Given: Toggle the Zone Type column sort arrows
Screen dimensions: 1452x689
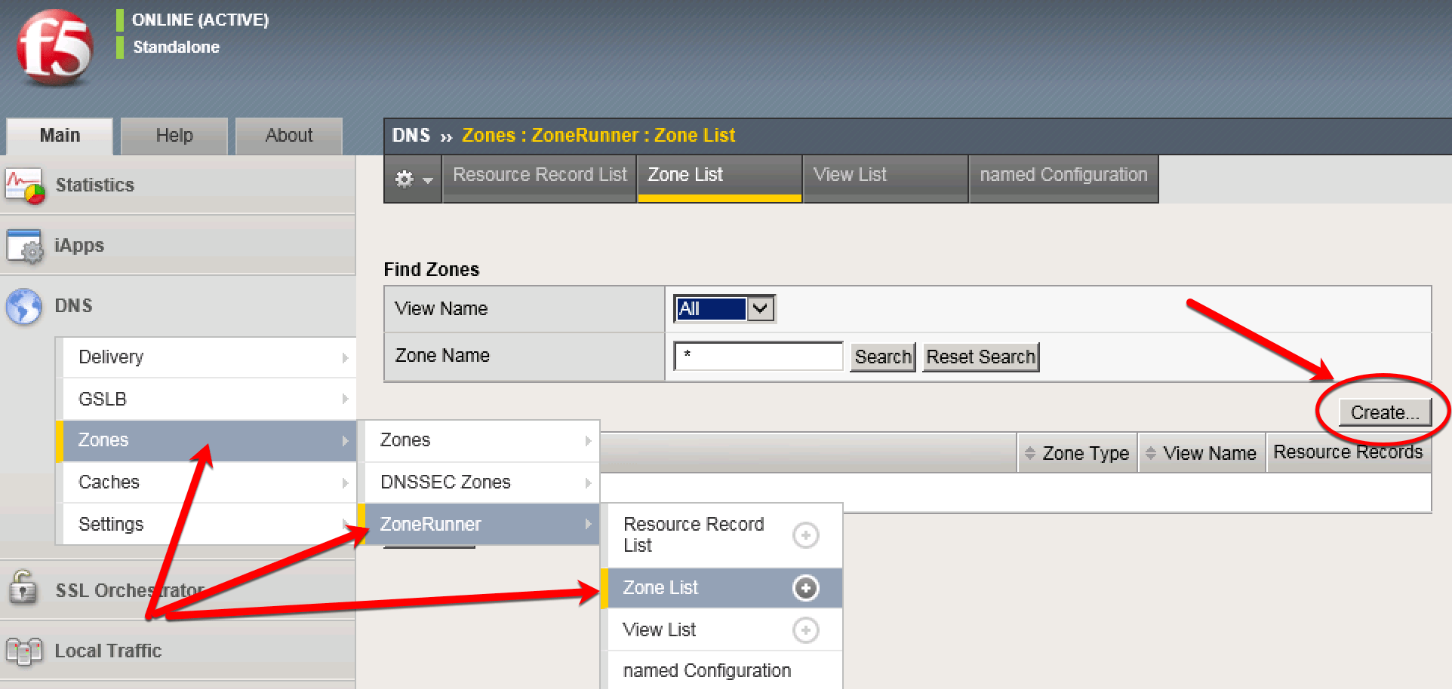Looking at the screenshot, I should 1029,452.
